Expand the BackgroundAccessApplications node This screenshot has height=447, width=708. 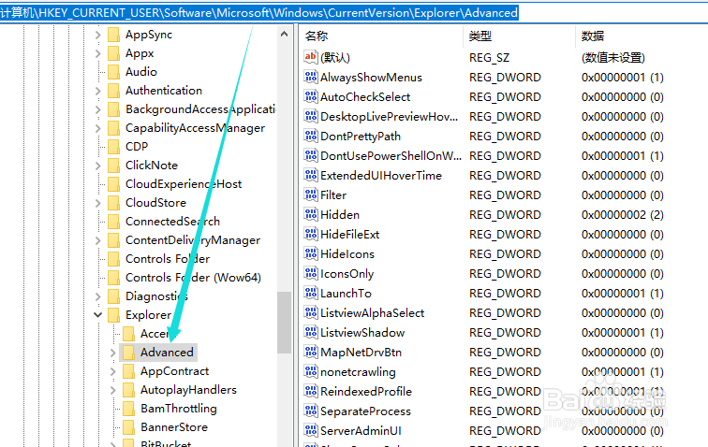point(98,109)
